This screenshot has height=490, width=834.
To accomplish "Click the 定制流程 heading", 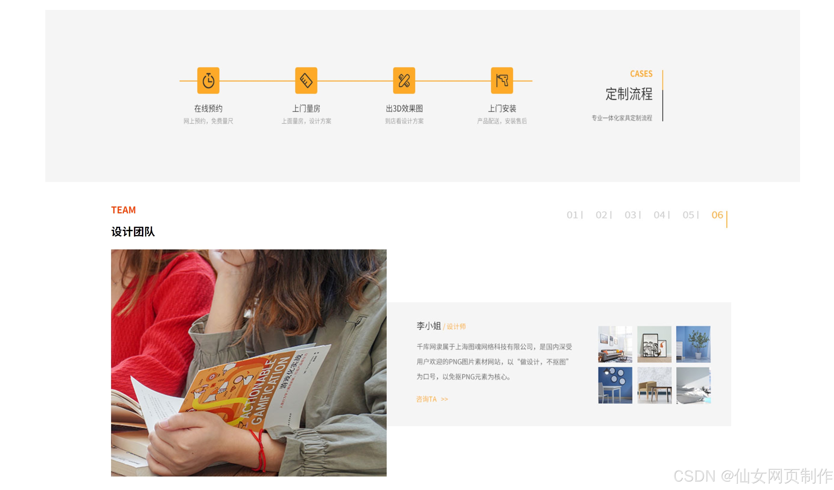I will 629,94.
